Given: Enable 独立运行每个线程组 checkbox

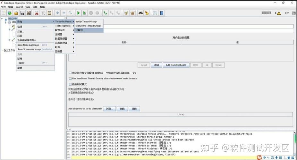Looking at the screenshot, I should pos(70,73).
